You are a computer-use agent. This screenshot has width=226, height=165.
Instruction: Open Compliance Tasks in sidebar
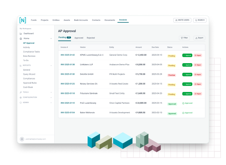tap(31, 52)
